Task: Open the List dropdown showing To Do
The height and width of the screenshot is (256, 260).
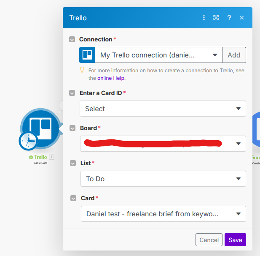Action: click(163, 179)
